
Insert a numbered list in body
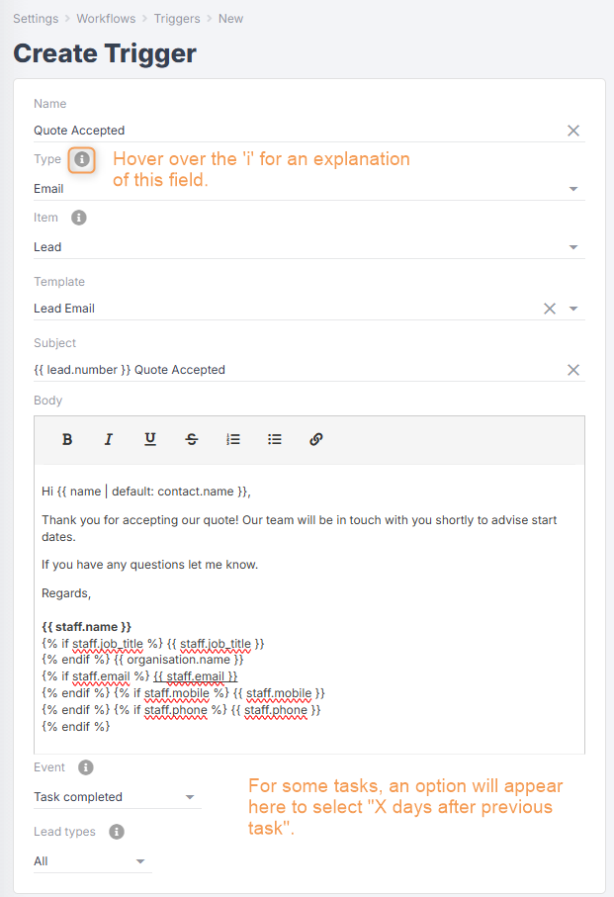coord(233,439)
